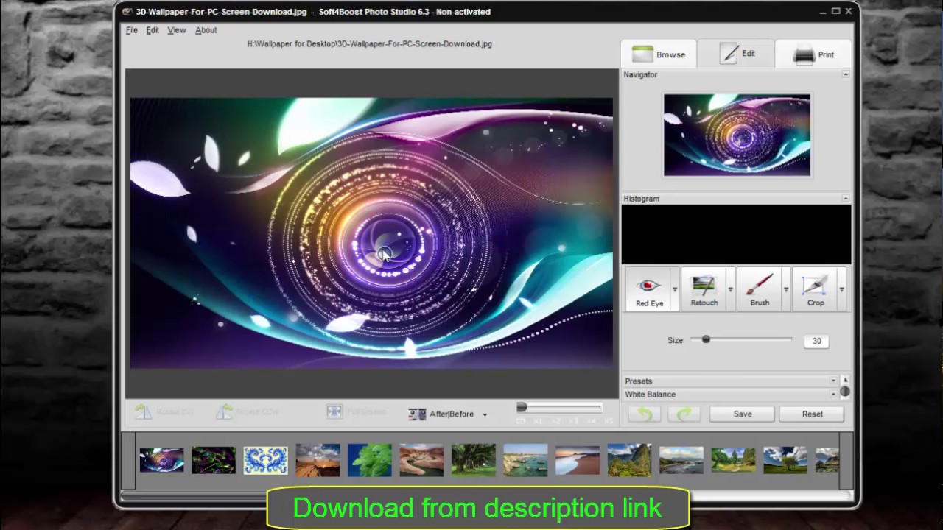Click the green undo arrow button

pos(645,414)
